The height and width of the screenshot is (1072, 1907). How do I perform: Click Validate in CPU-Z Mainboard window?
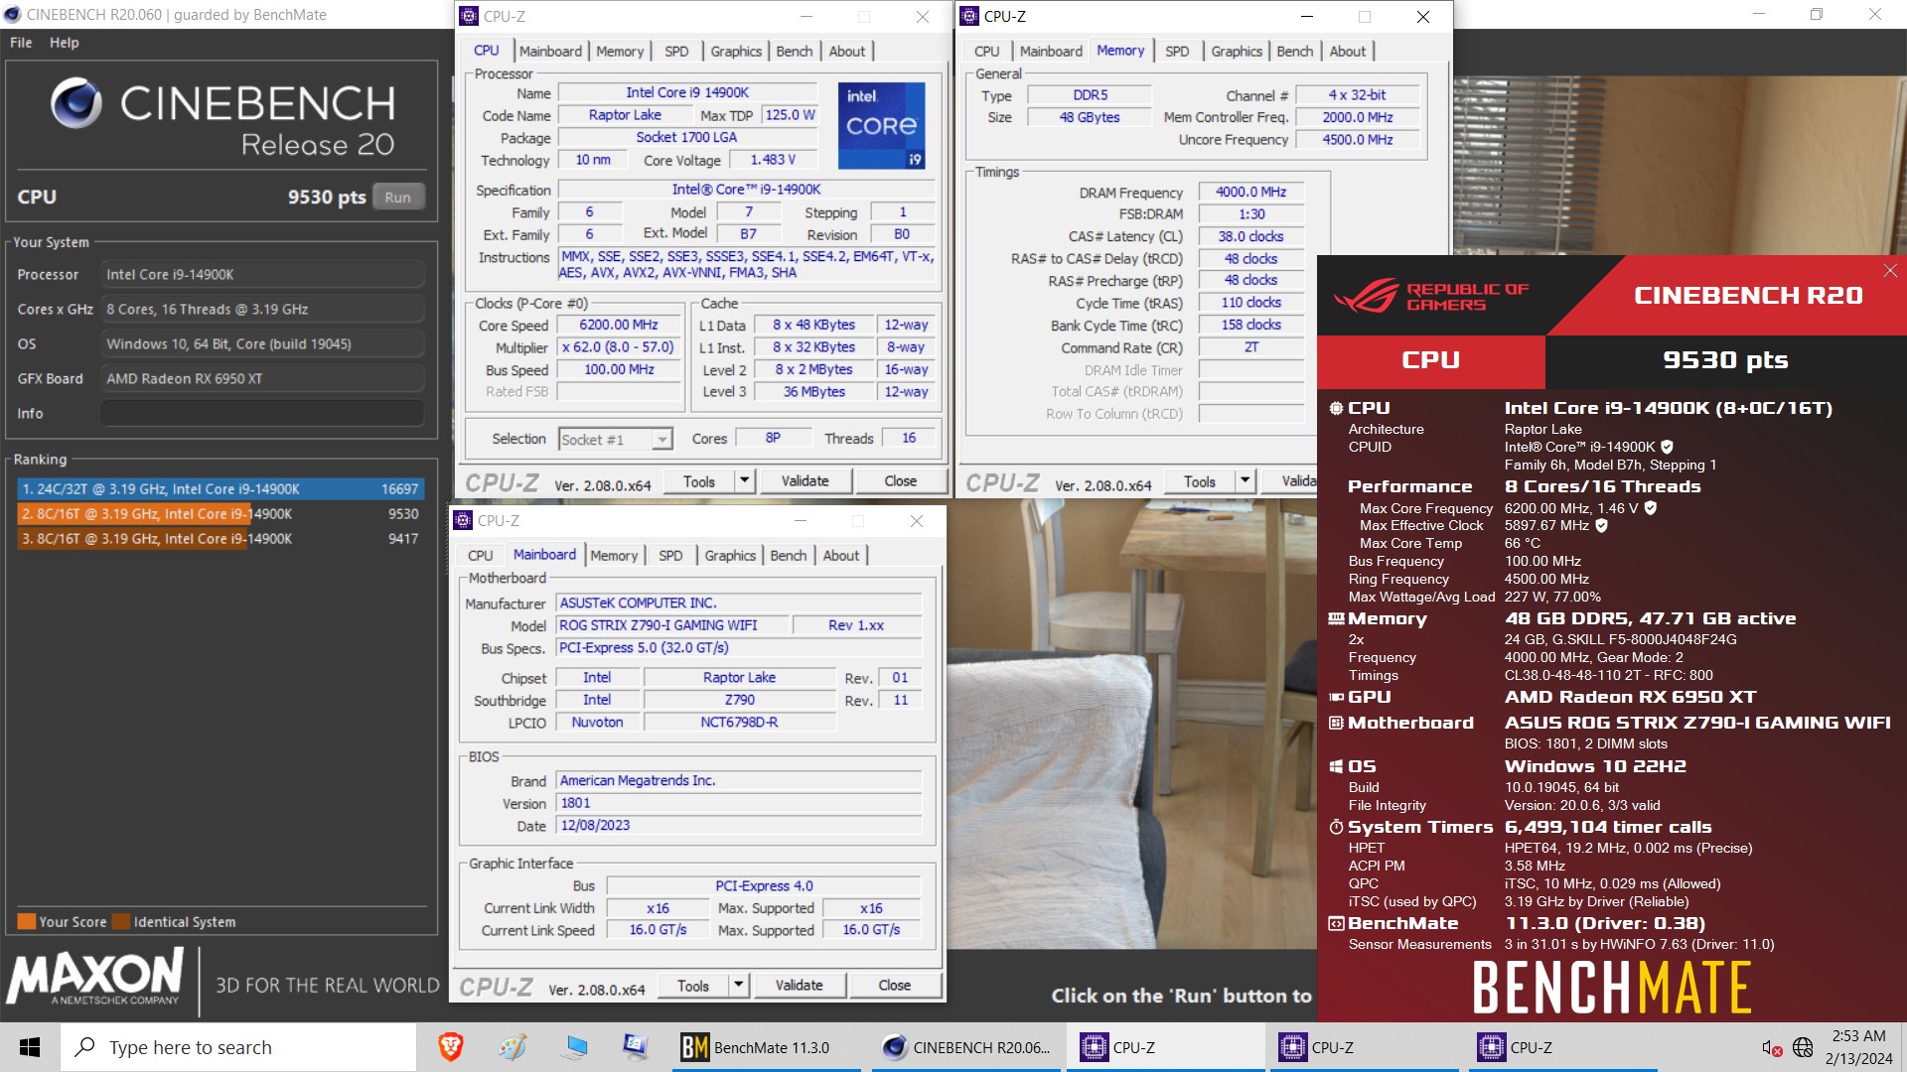(799, 986)
